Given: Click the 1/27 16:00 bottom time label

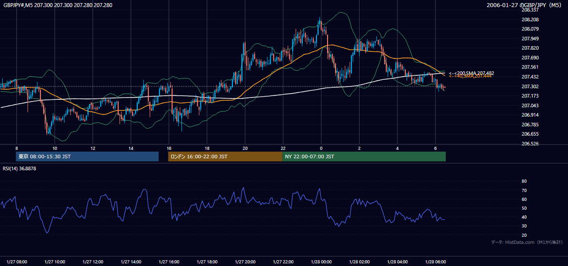Looking at the screenshot, I should click(169, 262).
